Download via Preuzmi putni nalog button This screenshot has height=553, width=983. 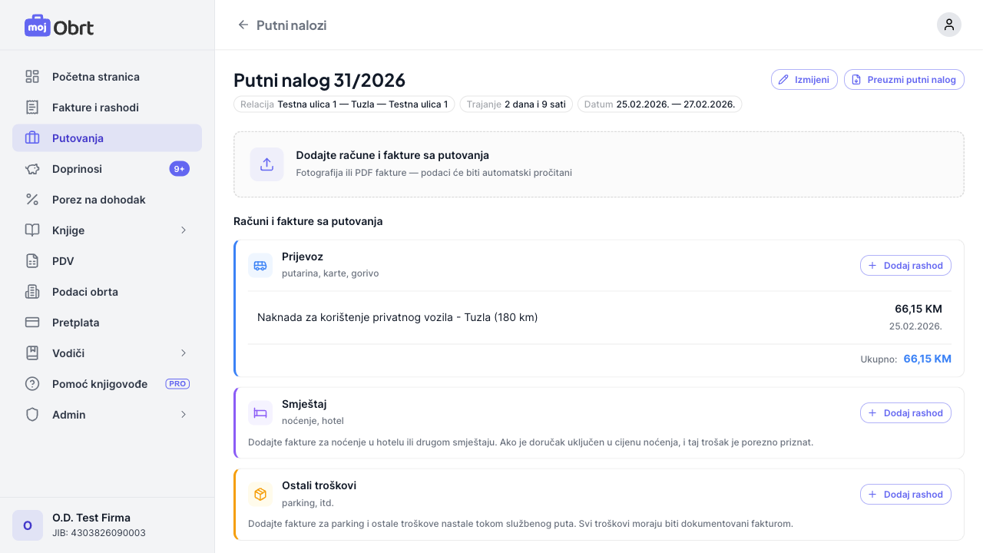903,80
